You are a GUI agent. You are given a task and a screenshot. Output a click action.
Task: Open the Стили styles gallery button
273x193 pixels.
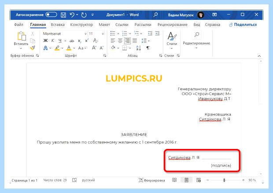pos(172,40)
